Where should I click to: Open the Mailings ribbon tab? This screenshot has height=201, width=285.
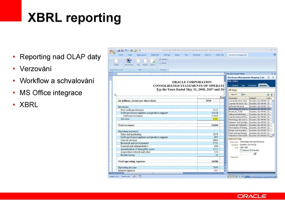point(167,55)
